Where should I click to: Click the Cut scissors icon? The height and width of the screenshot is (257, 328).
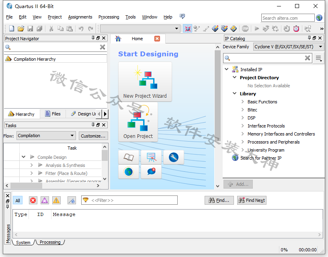[x=51, y=29]
